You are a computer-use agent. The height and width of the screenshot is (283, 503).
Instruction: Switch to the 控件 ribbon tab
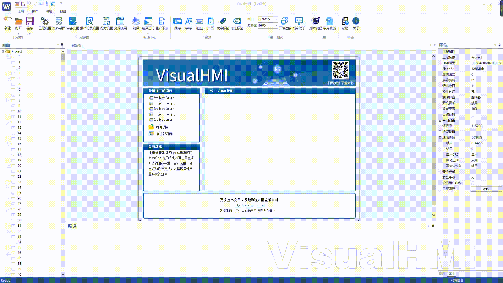pos(35,11)
